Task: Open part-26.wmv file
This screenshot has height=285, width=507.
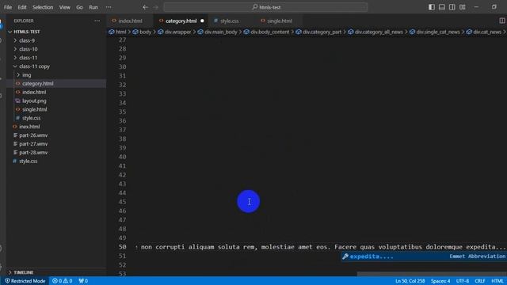Action: [x=33, y=135]
